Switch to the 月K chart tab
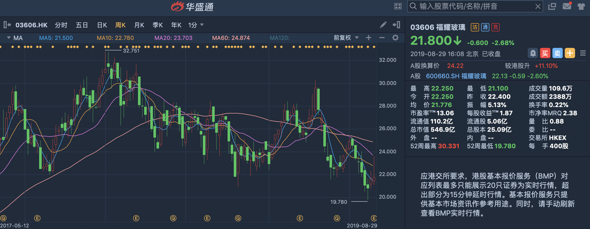 [139, 25]
